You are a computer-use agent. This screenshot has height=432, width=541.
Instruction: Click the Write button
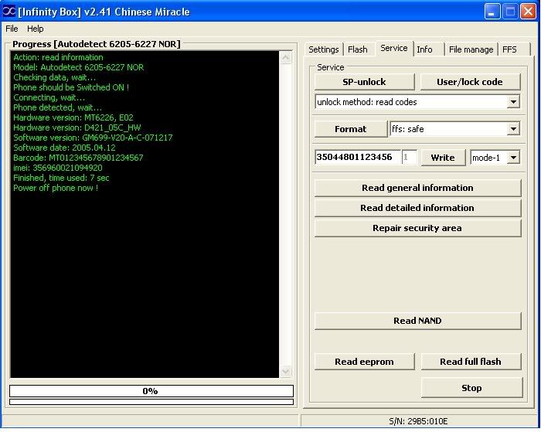point(443,158)
